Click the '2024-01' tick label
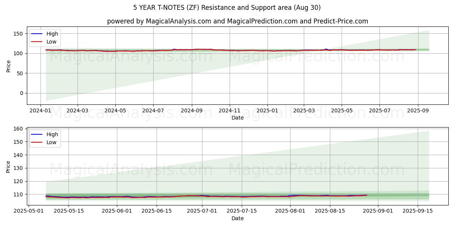The width and height of the screenshot is (454, 227). pyautogui.click(x=40, y=110)
